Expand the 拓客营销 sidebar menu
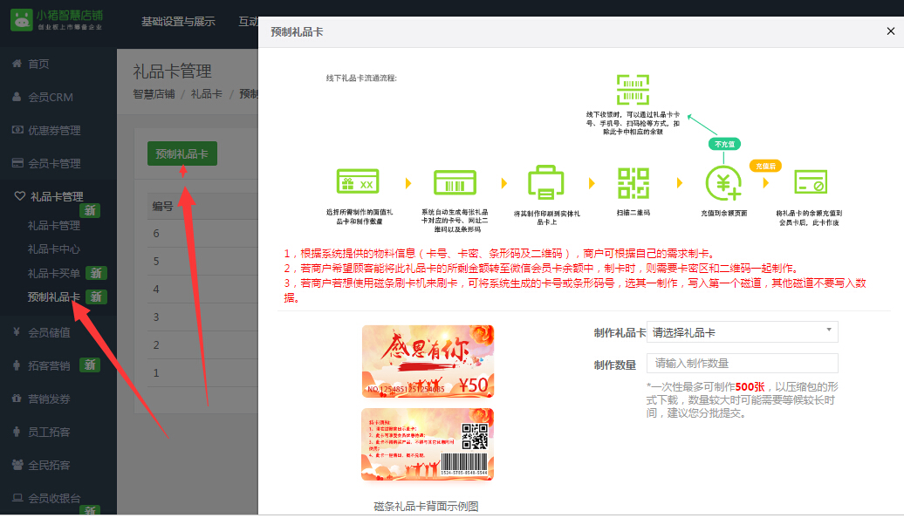 point(49,365)
